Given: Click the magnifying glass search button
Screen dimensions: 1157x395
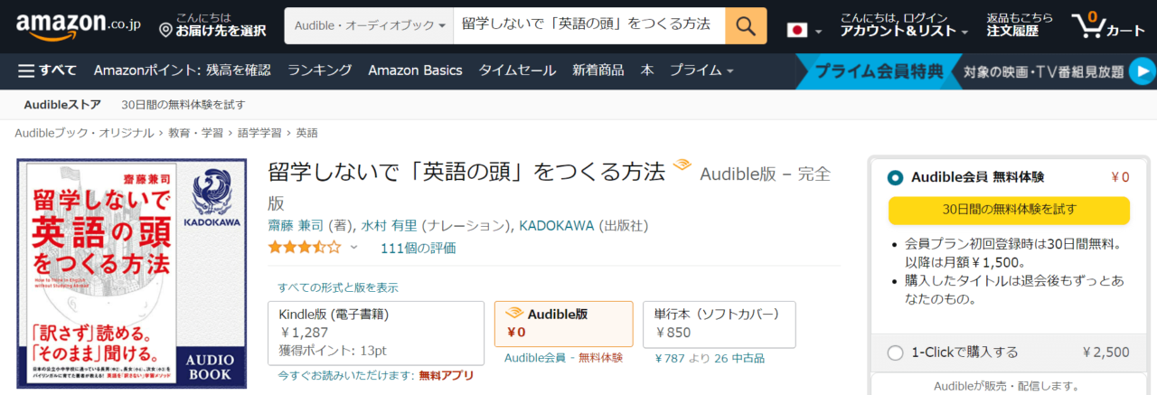Looking at the screenshot, I should click(x=746, y=26).
